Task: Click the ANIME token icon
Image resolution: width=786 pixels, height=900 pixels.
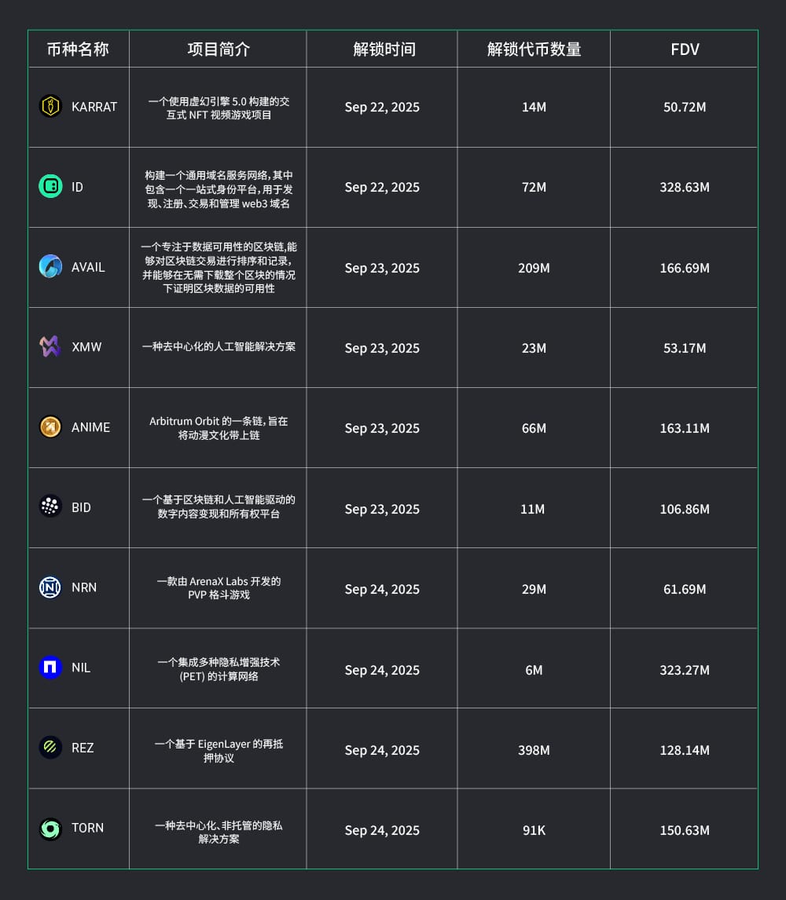Action: [50, 426]
